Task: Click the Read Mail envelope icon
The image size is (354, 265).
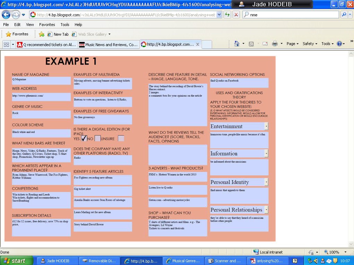Action: (x=265, y=44)
